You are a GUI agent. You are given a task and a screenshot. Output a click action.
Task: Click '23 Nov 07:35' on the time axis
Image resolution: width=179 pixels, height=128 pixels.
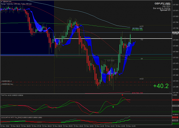pyautogui.click(x=36, y=126)
